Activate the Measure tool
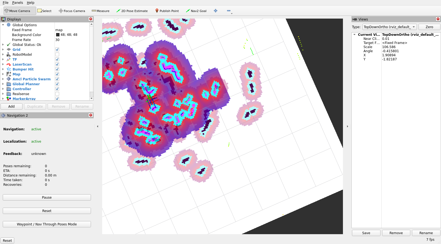This screenshot has height=244, width=441. 101,11
